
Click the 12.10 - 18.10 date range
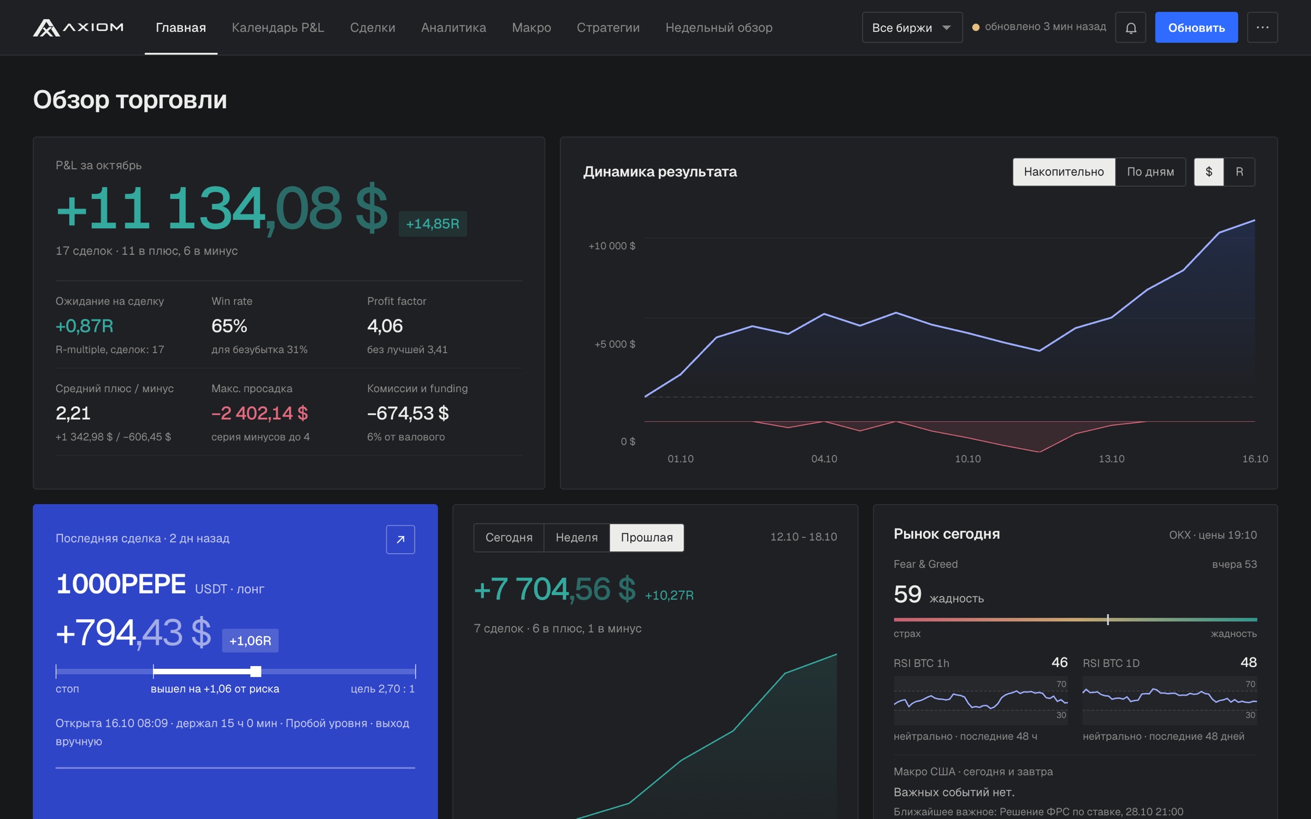click(x=804, y=537)
